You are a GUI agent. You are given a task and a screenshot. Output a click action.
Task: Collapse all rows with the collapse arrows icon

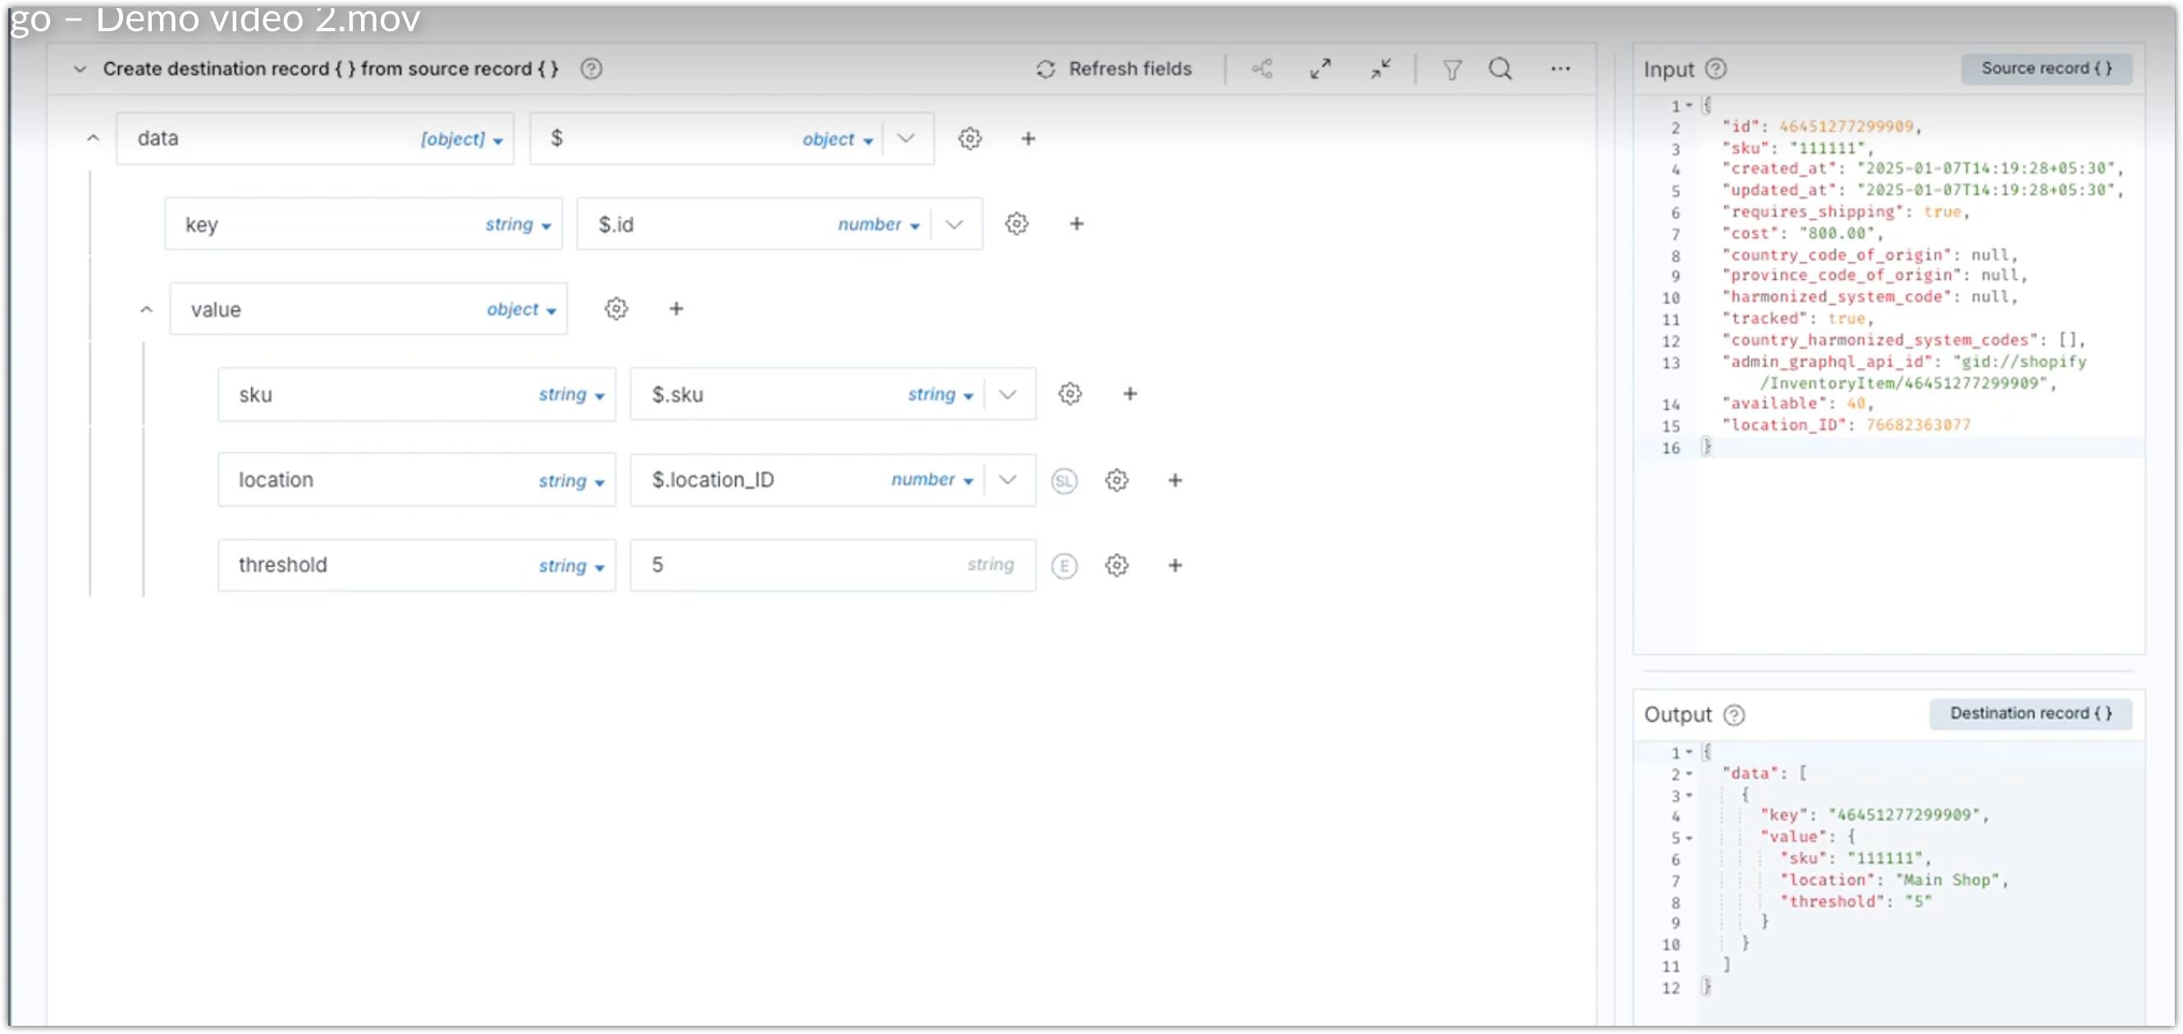click(x=1380, y=69)
